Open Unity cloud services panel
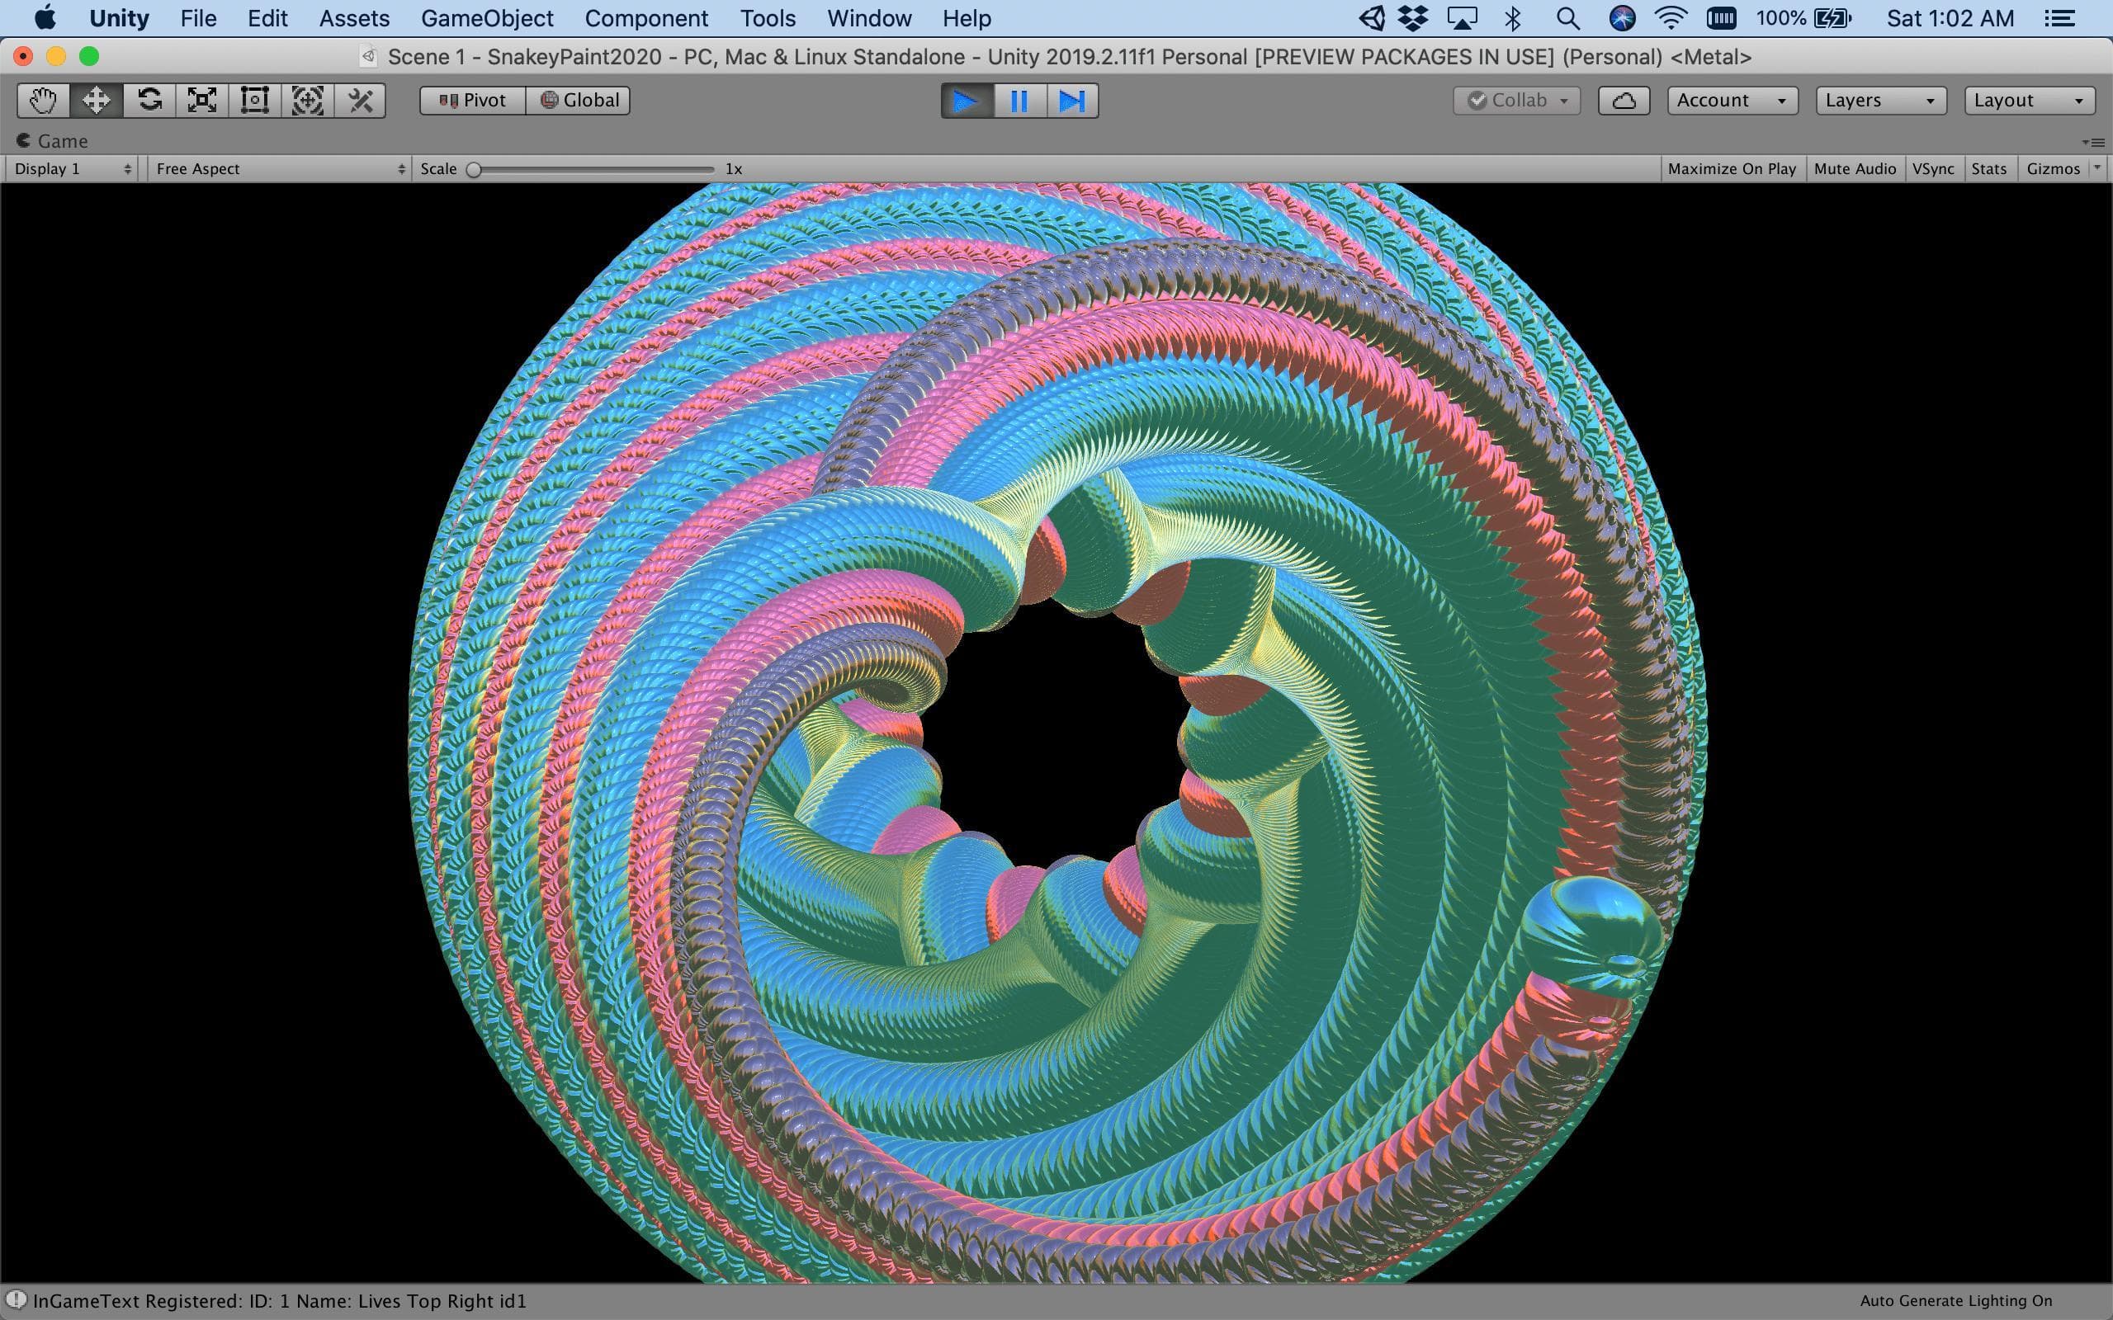Viewport: 2113px width, 1320px height. [x=1624, y=101]
